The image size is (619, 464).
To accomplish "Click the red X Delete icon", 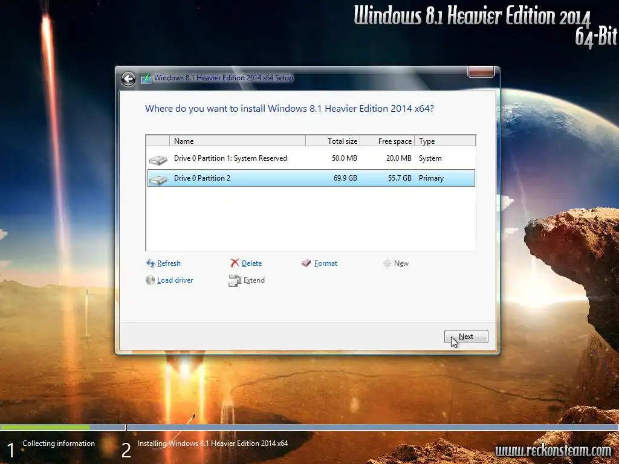I will click(x=235, y=263).
